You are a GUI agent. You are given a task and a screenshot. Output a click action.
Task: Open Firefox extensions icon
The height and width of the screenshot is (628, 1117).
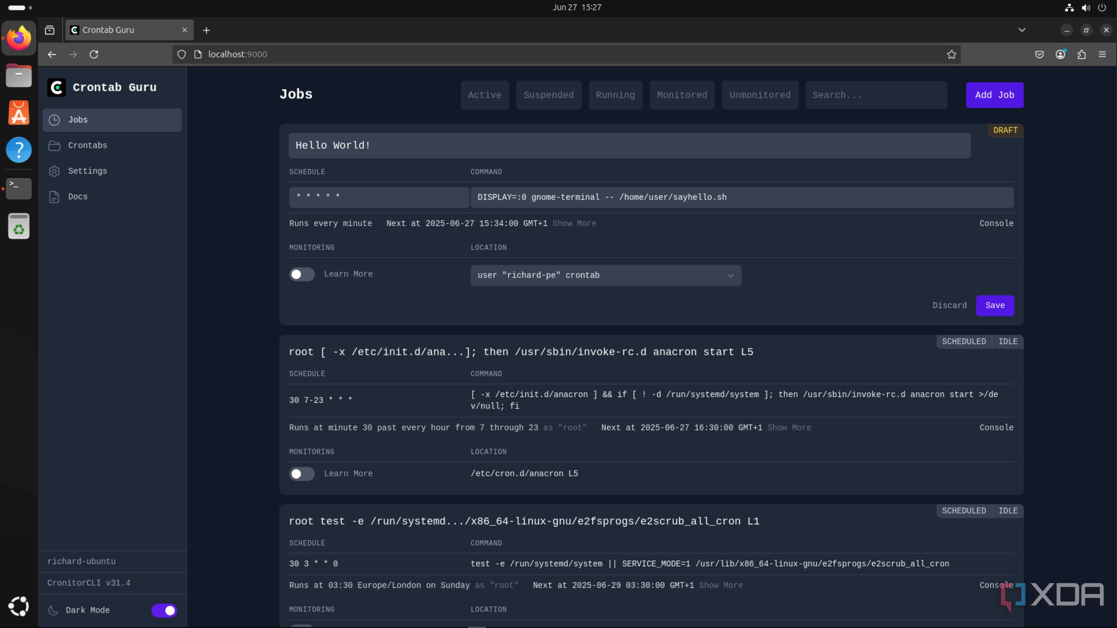click(1082, 54)
